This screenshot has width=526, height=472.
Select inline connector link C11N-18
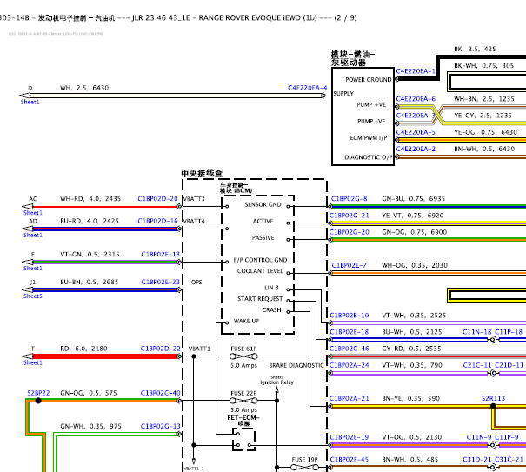point(476,332)
